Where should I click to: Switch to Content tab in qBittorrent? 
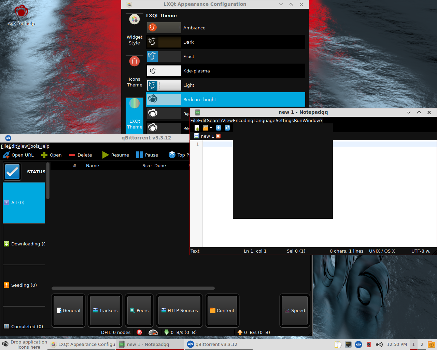click(222, 310)
